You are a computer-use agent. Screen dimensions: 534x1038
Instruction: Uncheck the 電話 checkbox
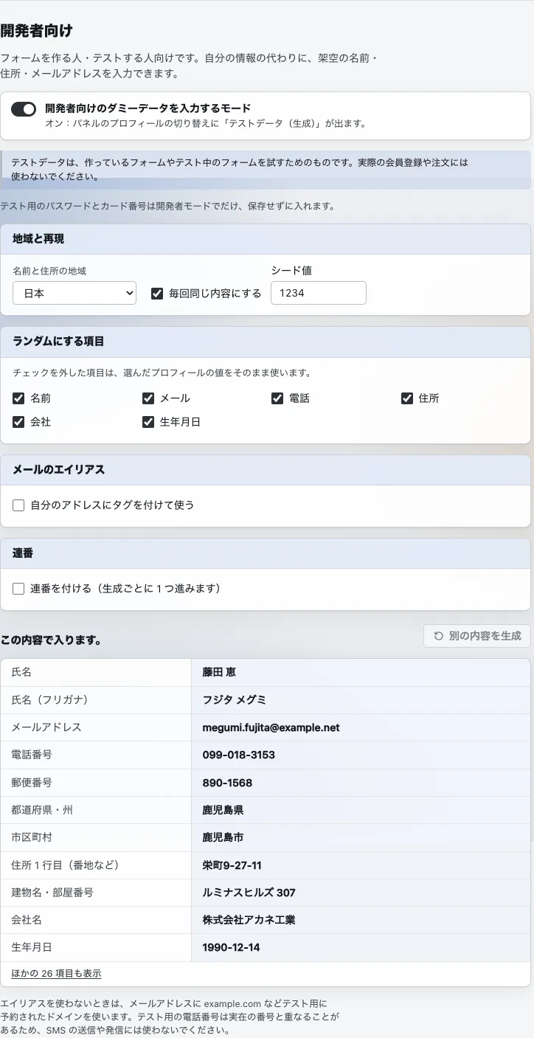(277, 398)
